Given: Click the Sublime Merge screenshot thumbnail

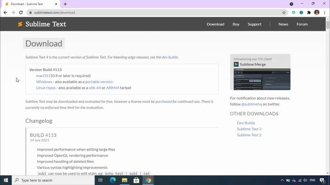Looking at the screenshot, I should pos(262,79).
